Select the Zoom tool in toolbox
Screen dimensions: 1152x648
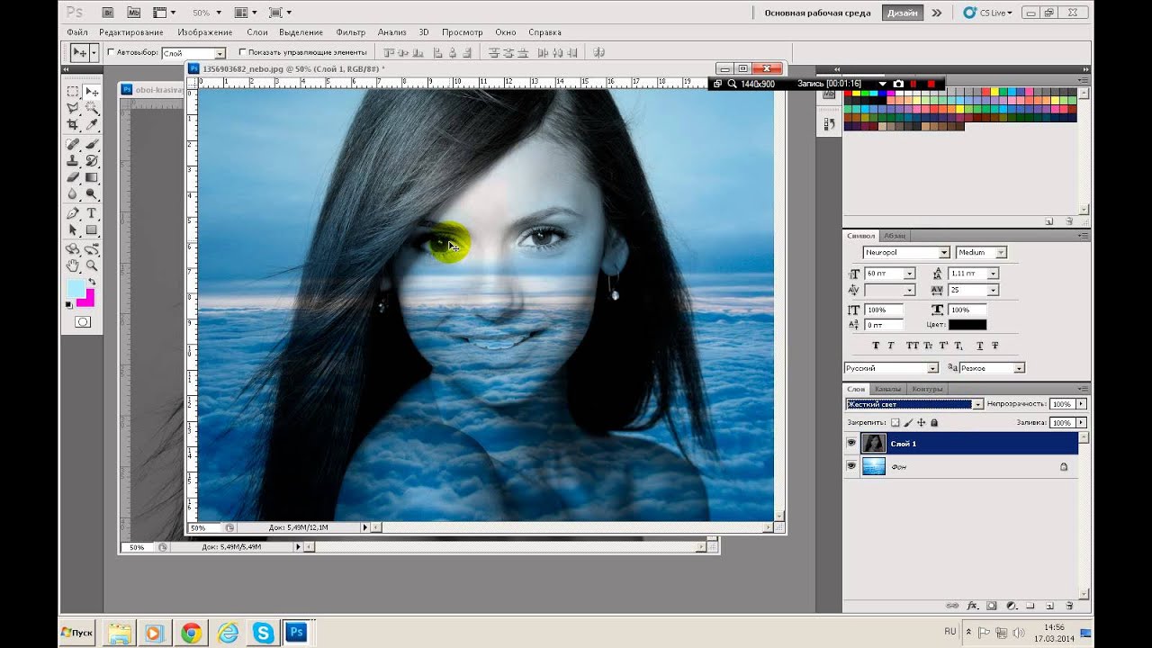[91, 266]
